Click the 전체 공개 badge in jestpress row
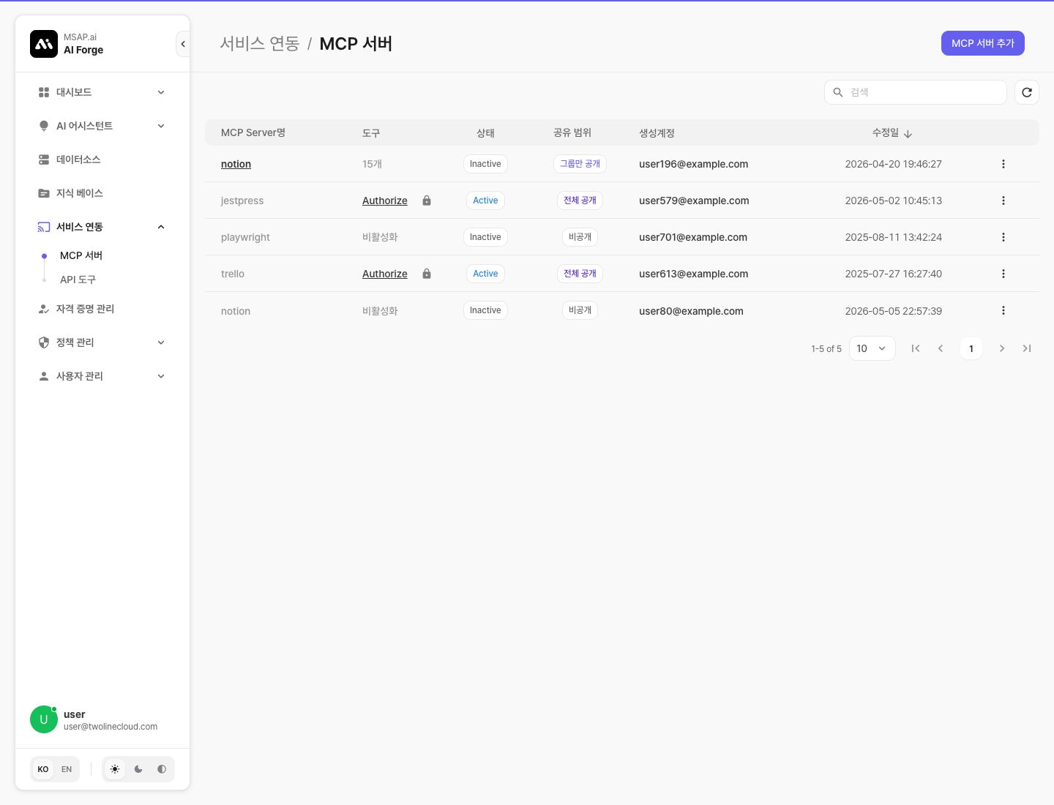The height and width of the screenshot is (805, 1054). (580, 201)
